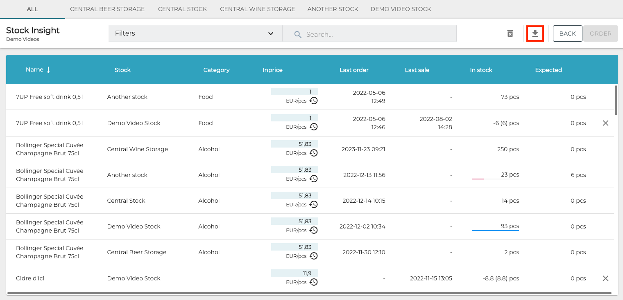Remove the Cidre d'Ici row with X
Image resolution: width=623 pixels, height=300 pixels.
pyautogui.click(x=605, y=278)
